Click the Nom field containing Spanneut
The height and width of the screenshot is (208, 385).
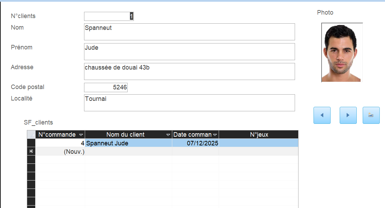[x=189, y=32]
